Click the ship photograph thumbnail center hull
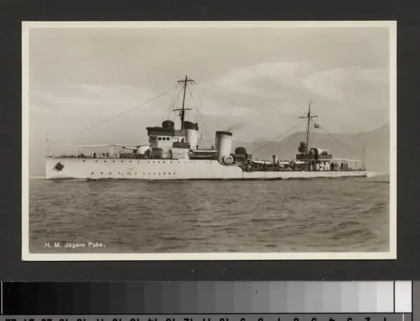The width and height of the screenshot is (420, 321). (210, 169)
